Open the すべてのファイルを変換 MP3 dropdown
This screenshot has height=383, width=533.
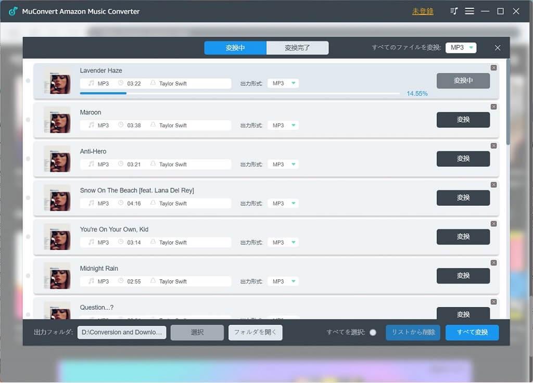[461, 48]
